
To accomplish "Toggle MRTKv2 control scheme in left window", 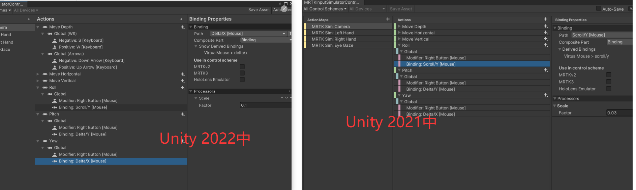I will coord(242,67).
